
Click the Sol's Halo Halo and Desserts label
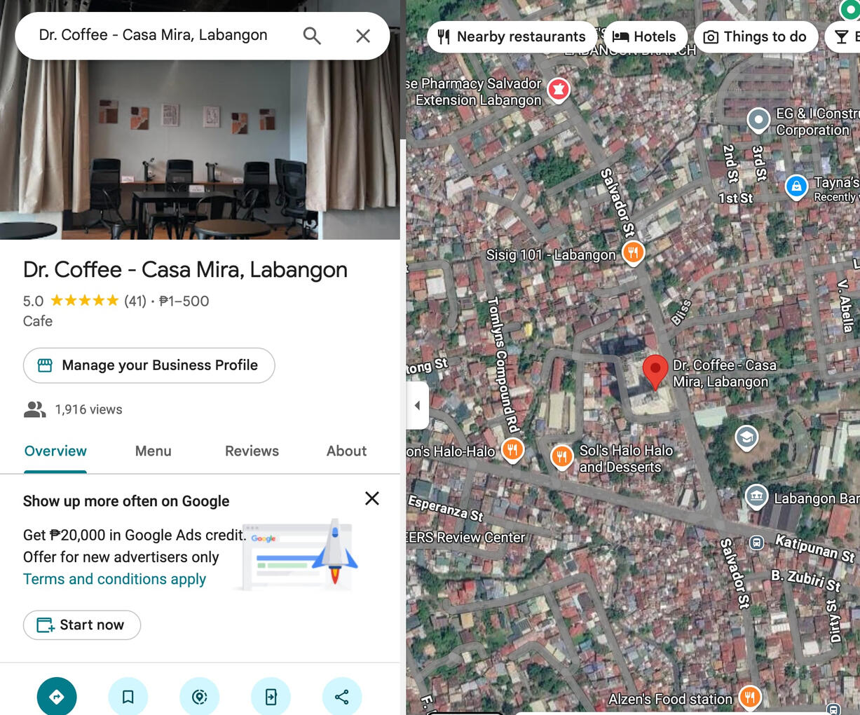tap(625, 458)
